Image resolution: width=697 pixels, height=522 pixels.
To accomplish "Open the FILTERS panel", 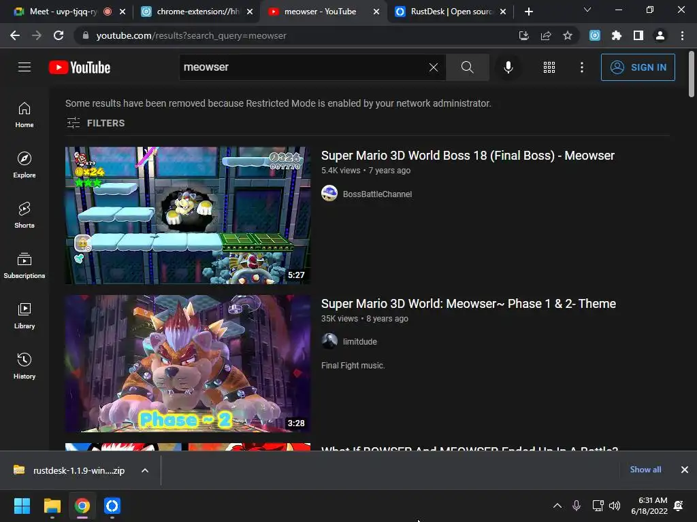I will (x=95, y=123).
